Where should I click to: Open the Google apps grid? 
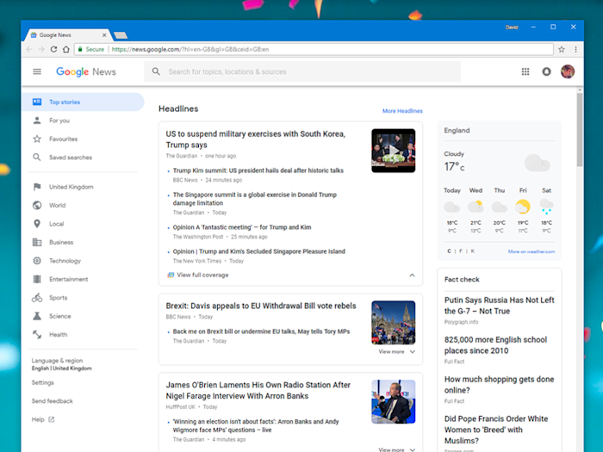tap(525, 71)
